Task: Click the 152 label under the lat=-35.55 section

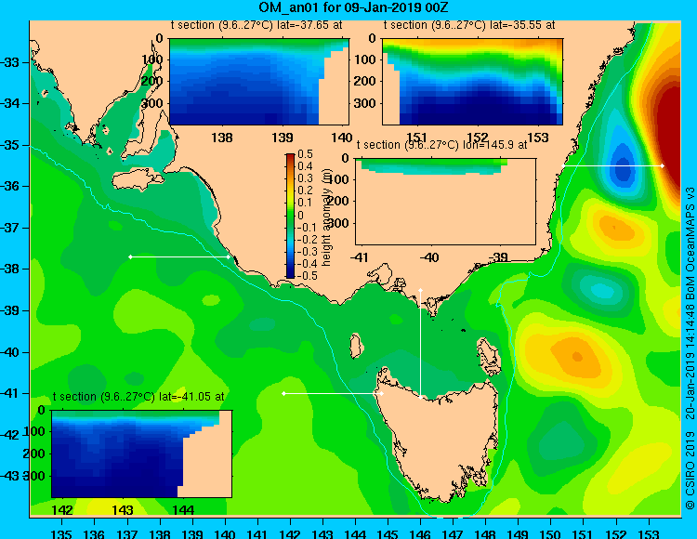Action: (x=477, y=138)
